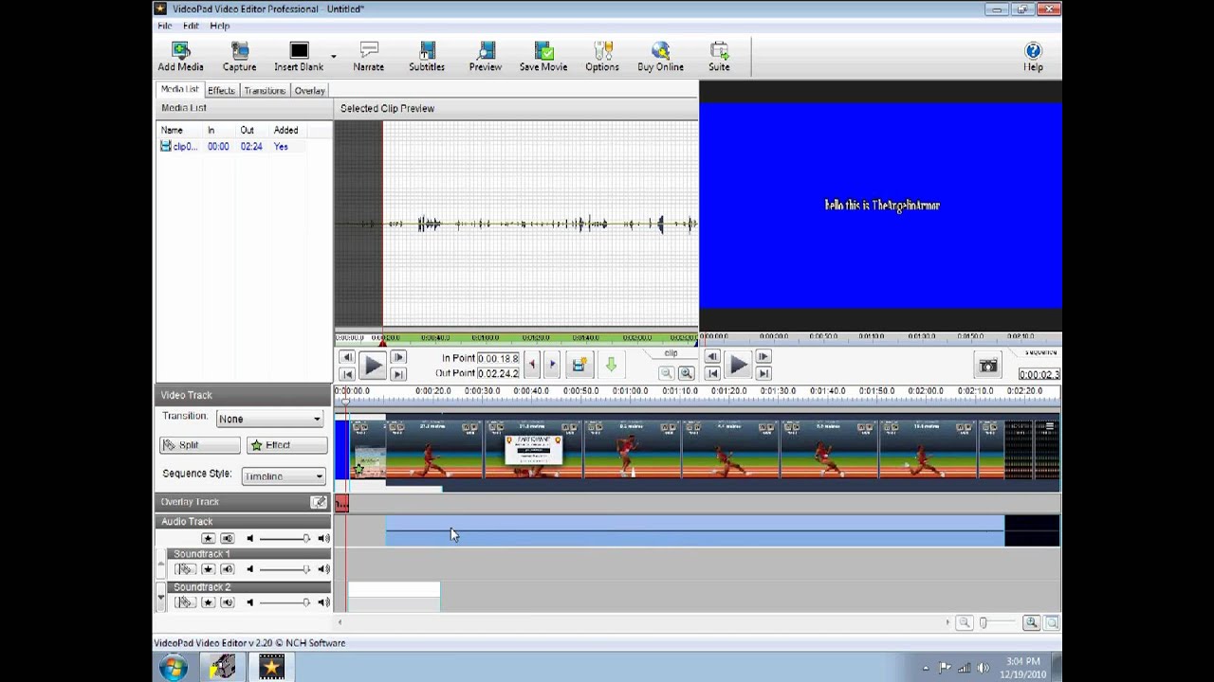Switch to the Overlay tab
Viewport: 1214px width, 682px height.
click(x=309, y=90)
